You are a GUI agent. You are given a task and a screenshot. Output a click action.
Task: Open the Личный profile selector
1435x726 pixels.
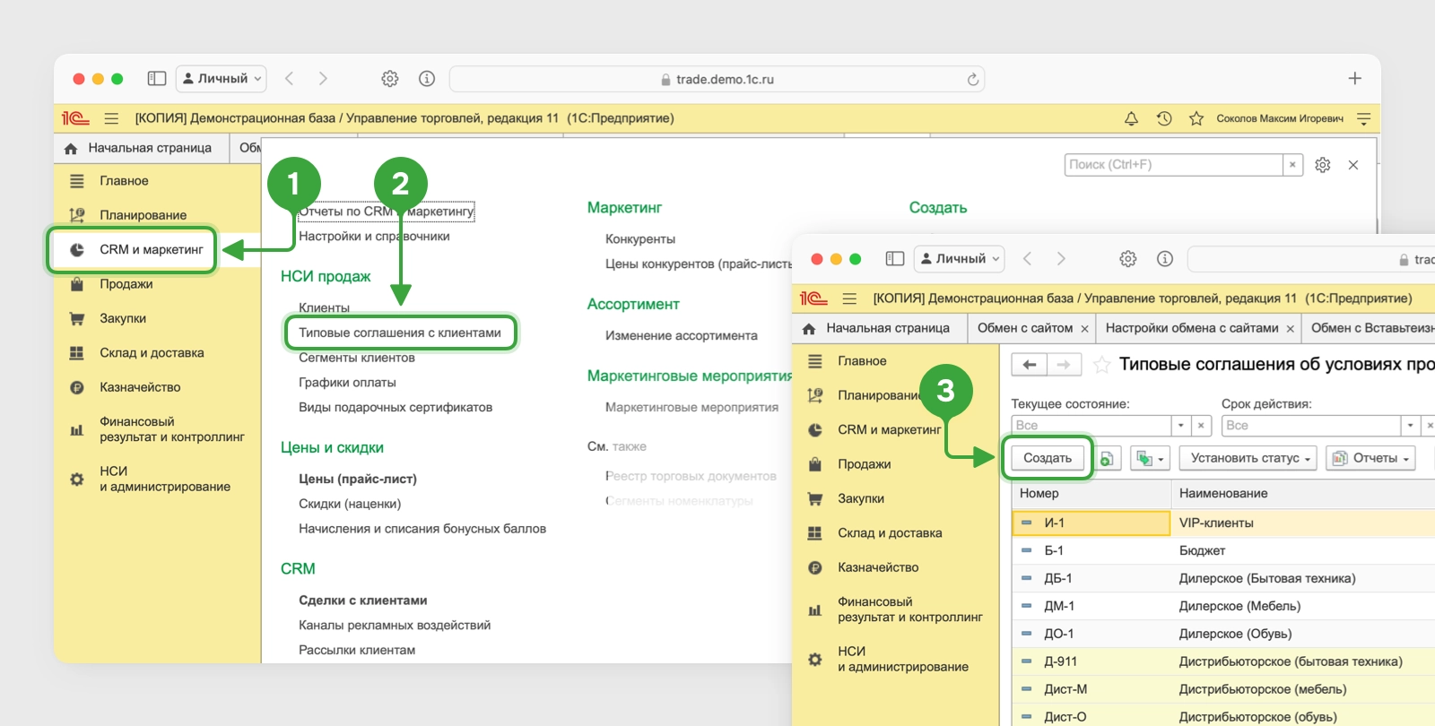pos(222,79)
